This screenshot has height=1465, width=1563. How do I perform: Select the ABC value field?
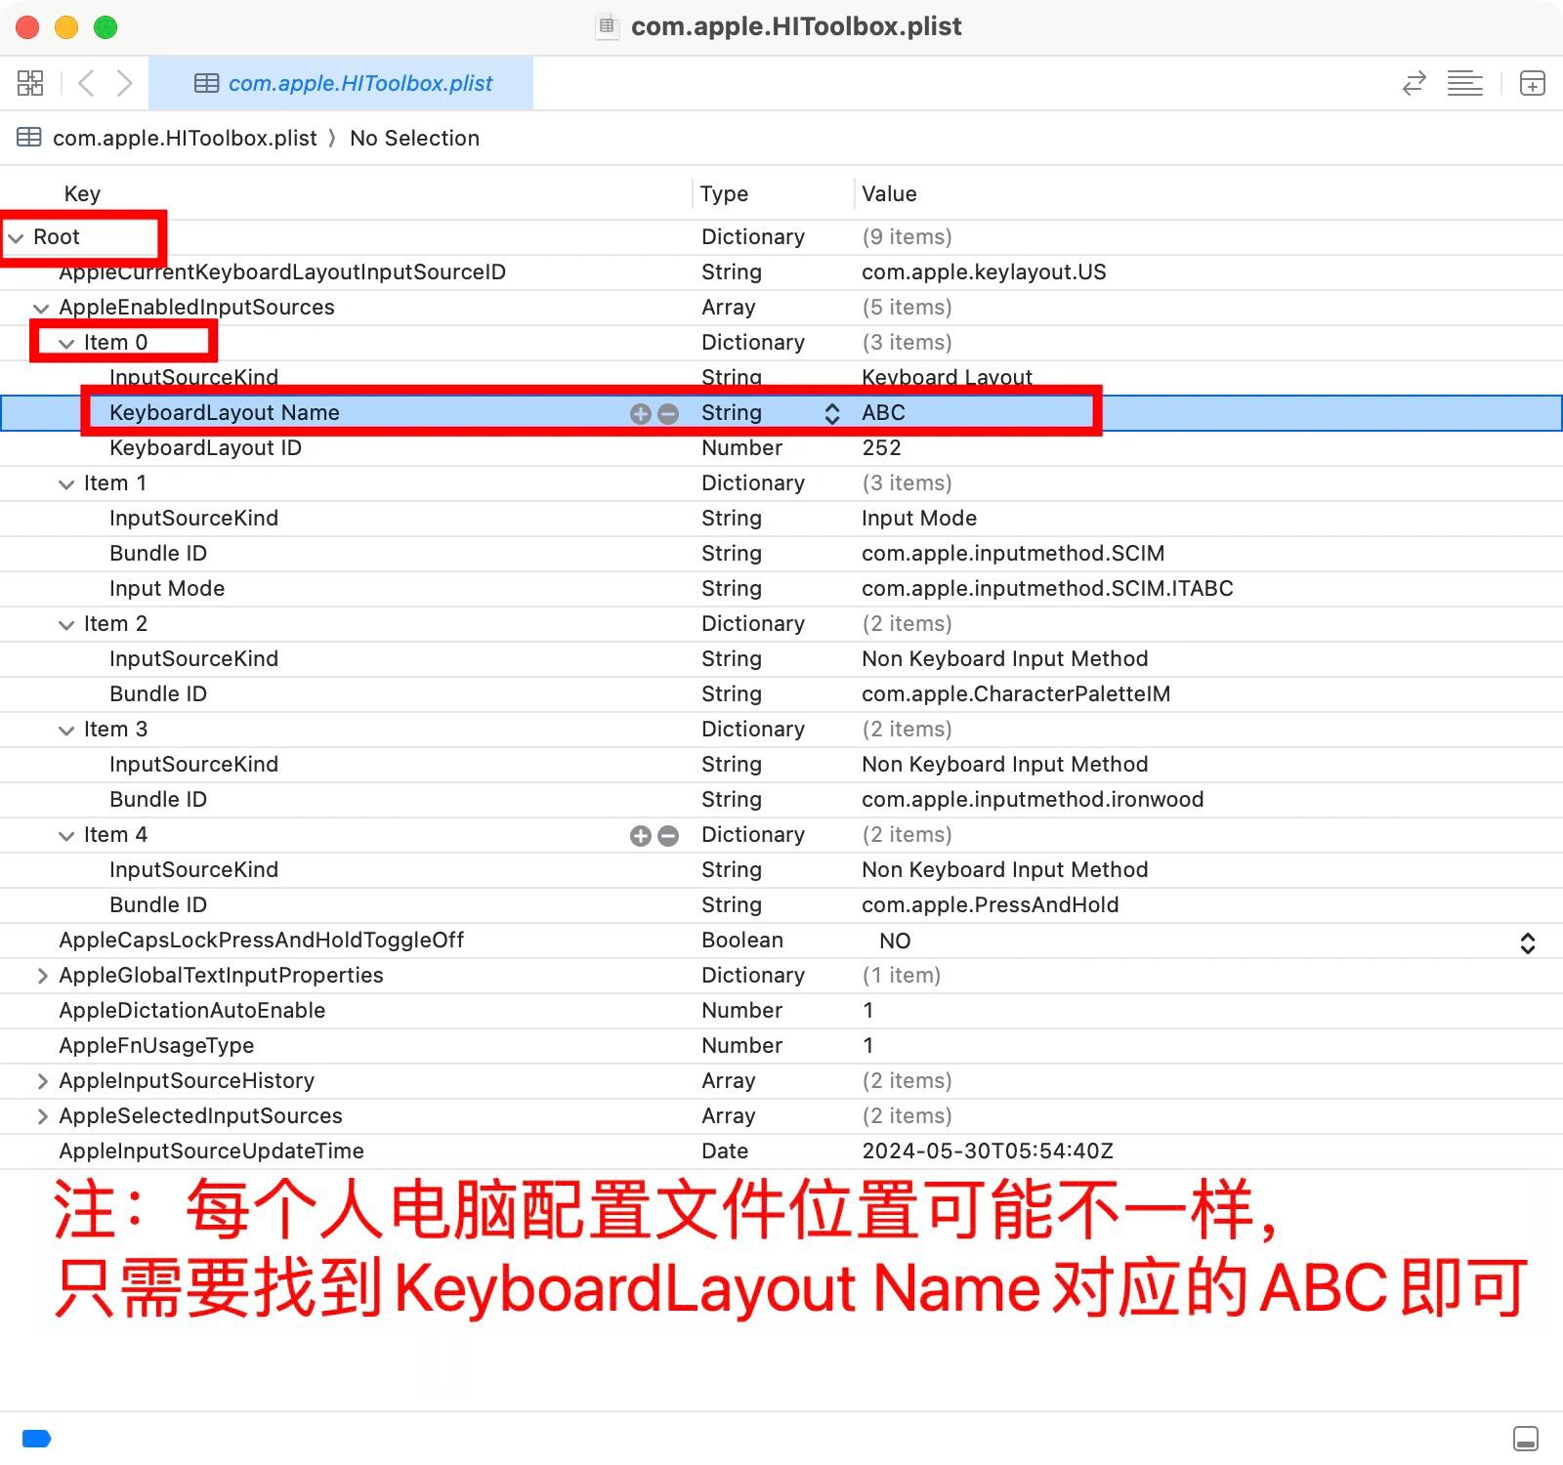coord(883,413)
